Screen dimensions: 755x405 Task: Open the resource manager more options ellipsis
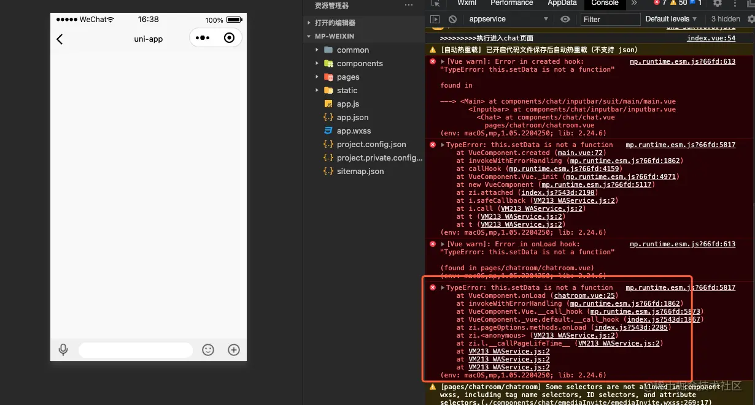tap(409, 6)
